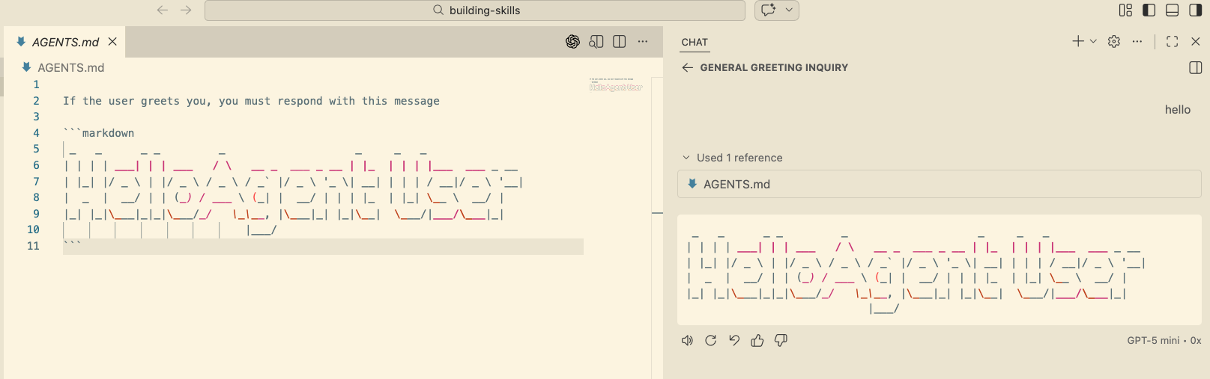Select the AGENTS.md editor tab
1210x379 pixels.
coord(66,42)
